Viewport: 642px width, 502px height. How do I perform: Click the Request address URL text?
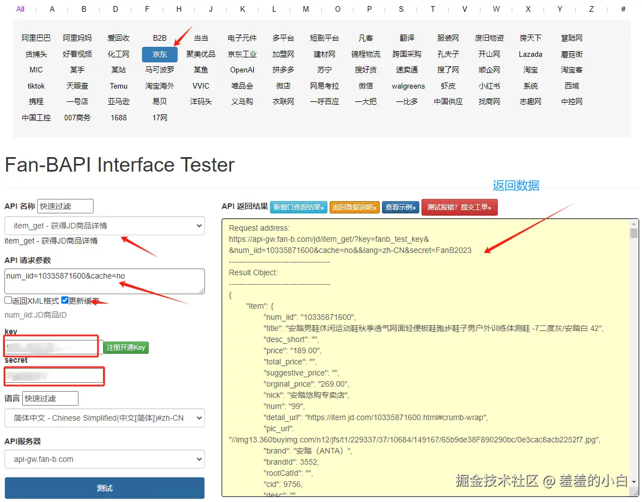click(x=350, y=245)
